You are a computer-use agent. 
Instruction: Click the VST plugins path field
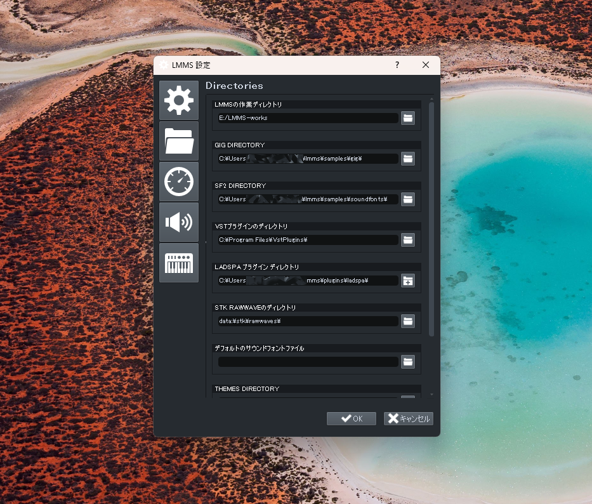pos(308,240)
